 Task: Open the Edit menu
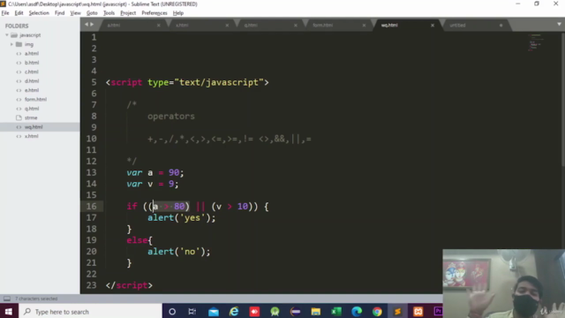point(19,13)
